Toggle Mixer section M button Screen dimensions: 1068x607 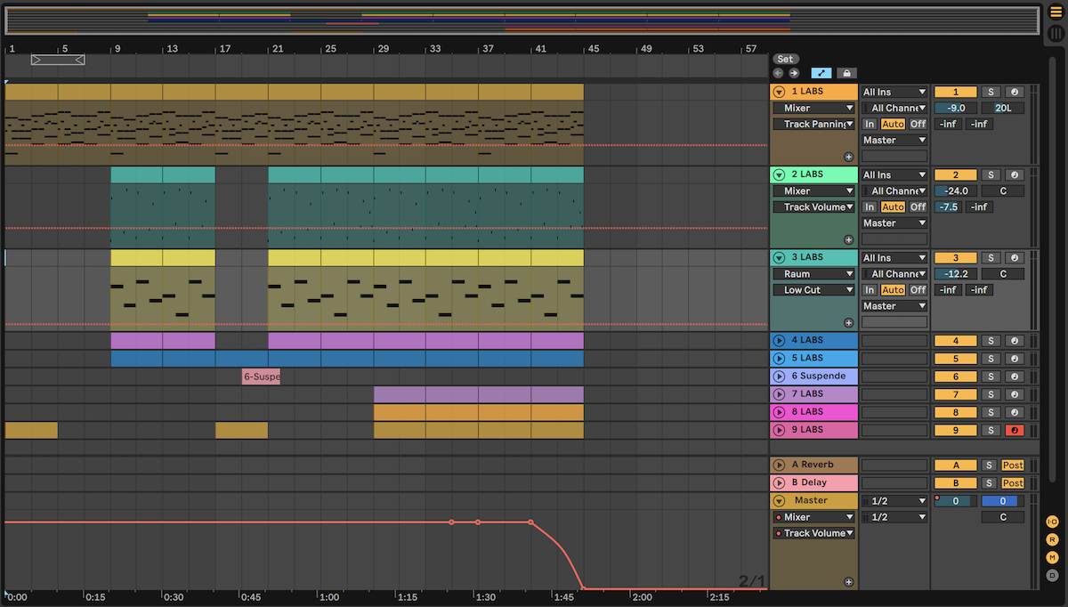pos(1053,557)
